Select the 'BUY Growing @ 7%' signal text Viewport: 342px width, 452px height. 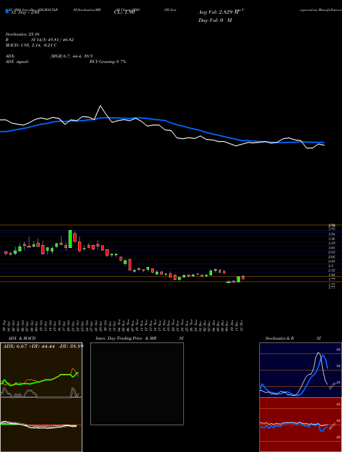pos(107,62)
